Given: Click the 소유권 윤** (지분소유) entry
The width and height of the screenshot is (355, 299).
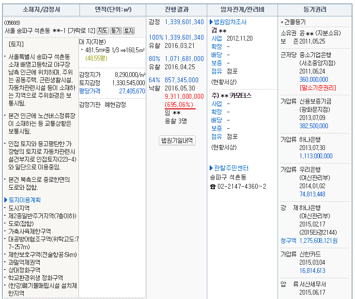Looking at the screenshot, I should pos(310,33).
